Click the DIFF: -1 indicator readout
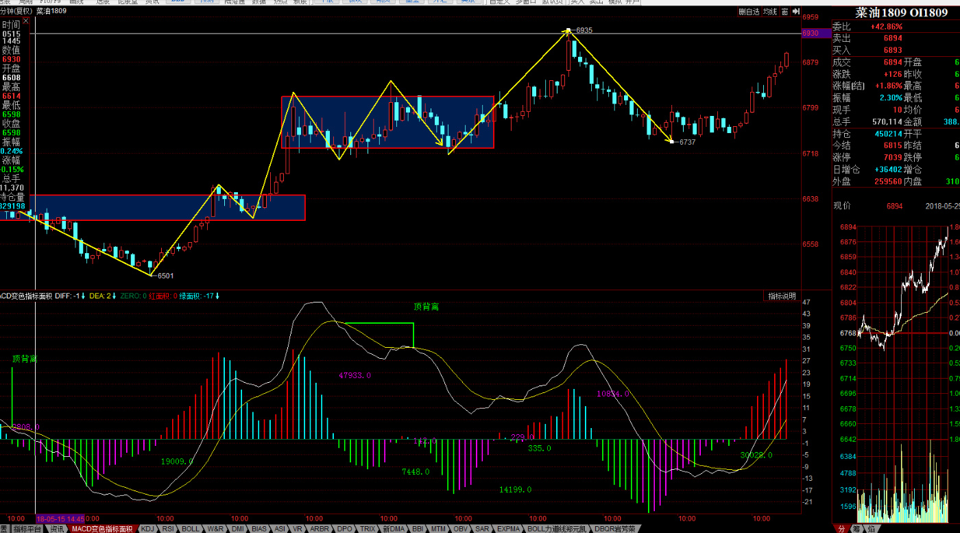The width and height of the screenshot is (960, 533). click(70, 296)
